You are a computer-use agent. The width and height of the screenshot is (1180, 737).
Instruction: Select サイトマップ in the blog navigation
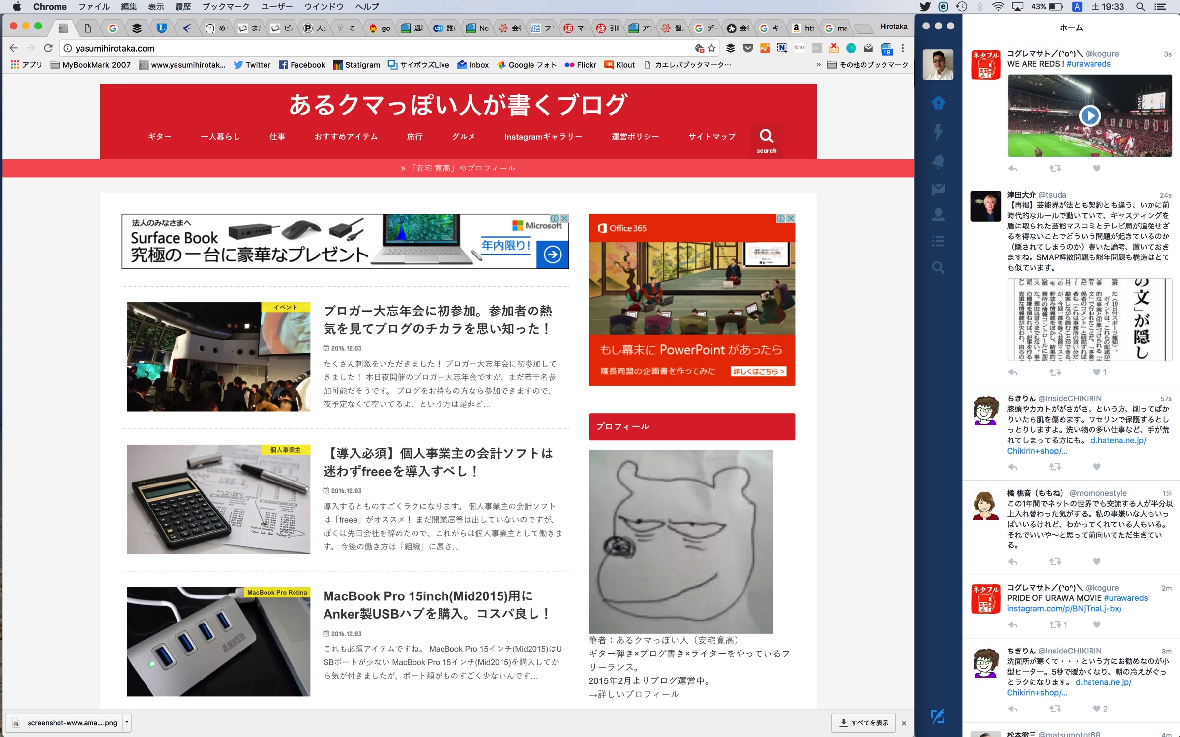coord(712,137)
